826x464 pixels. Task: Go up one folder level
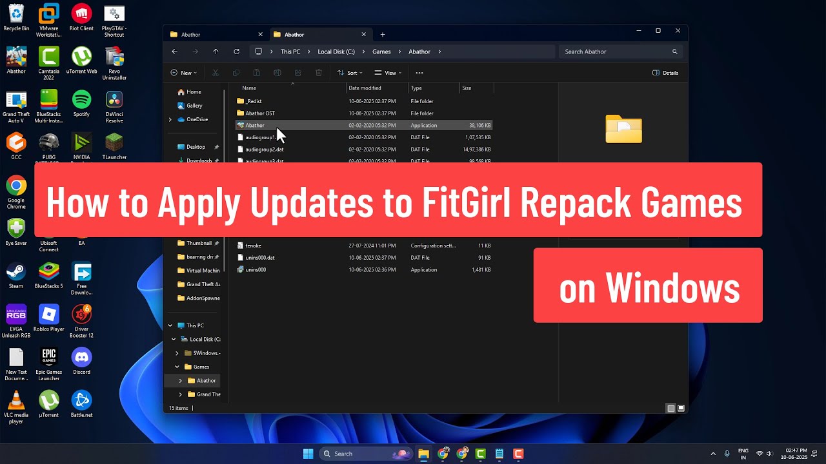coord(216,52)
